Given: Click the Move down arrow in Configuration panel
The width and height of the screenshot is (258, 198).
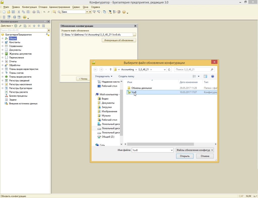Looking at the screenshot, I should pyautogui.click(x=39, y=26).
